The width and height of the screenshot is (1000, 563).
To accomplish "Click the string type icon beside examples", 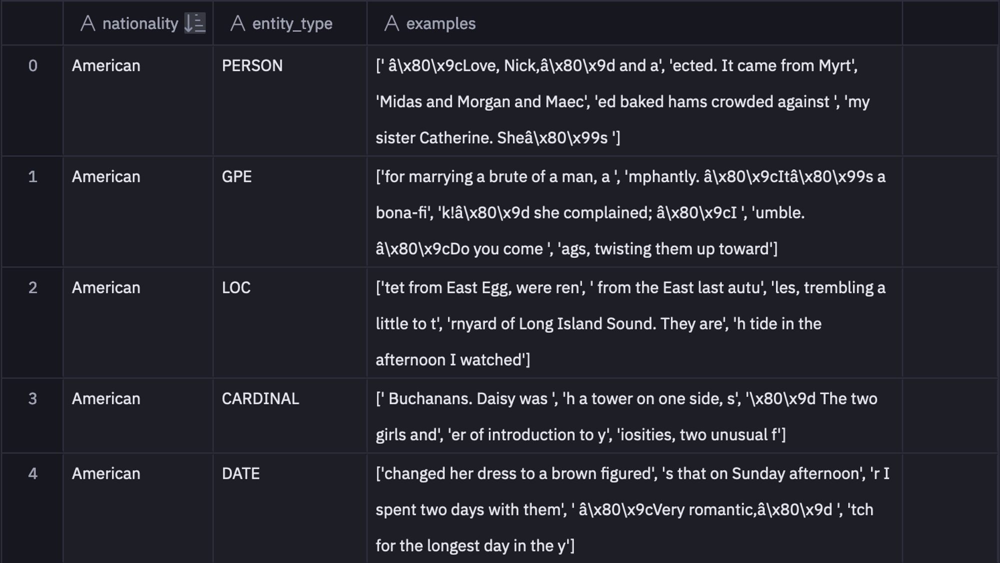I will (x=393, y=22).
